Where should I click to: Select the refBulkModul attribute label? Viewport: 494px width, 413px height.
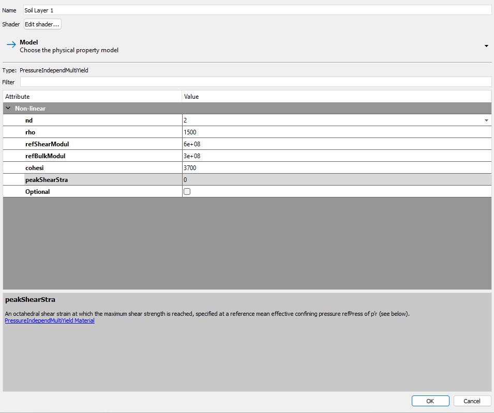pos(46,156)
